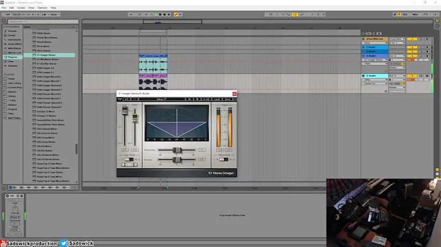Screen dimensions: 441x247
Task: Toggle the yellow Loop switch in transport
Action: 295,14
